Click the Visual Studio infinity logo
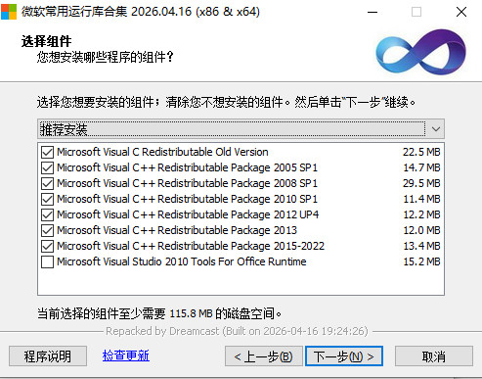 421,52
